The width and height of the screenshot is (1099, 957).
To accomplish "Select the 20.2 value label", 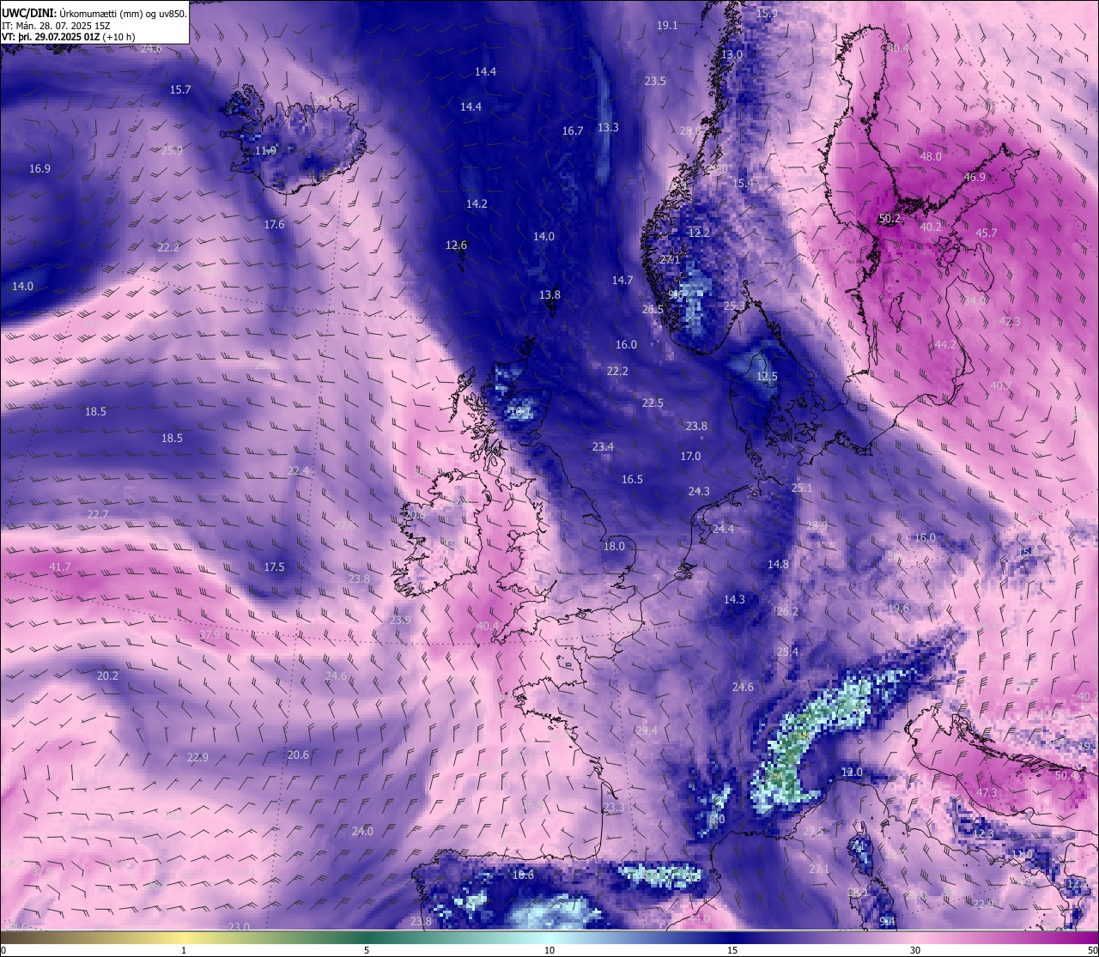I will tap(107, 676).
